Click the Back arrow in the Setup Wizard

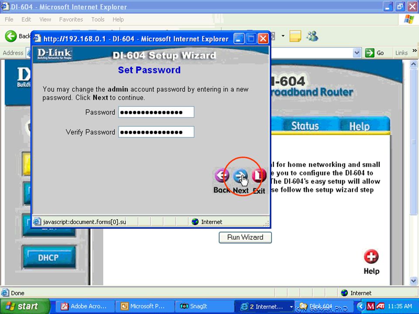pyautogui.click(x=222, y=176)
